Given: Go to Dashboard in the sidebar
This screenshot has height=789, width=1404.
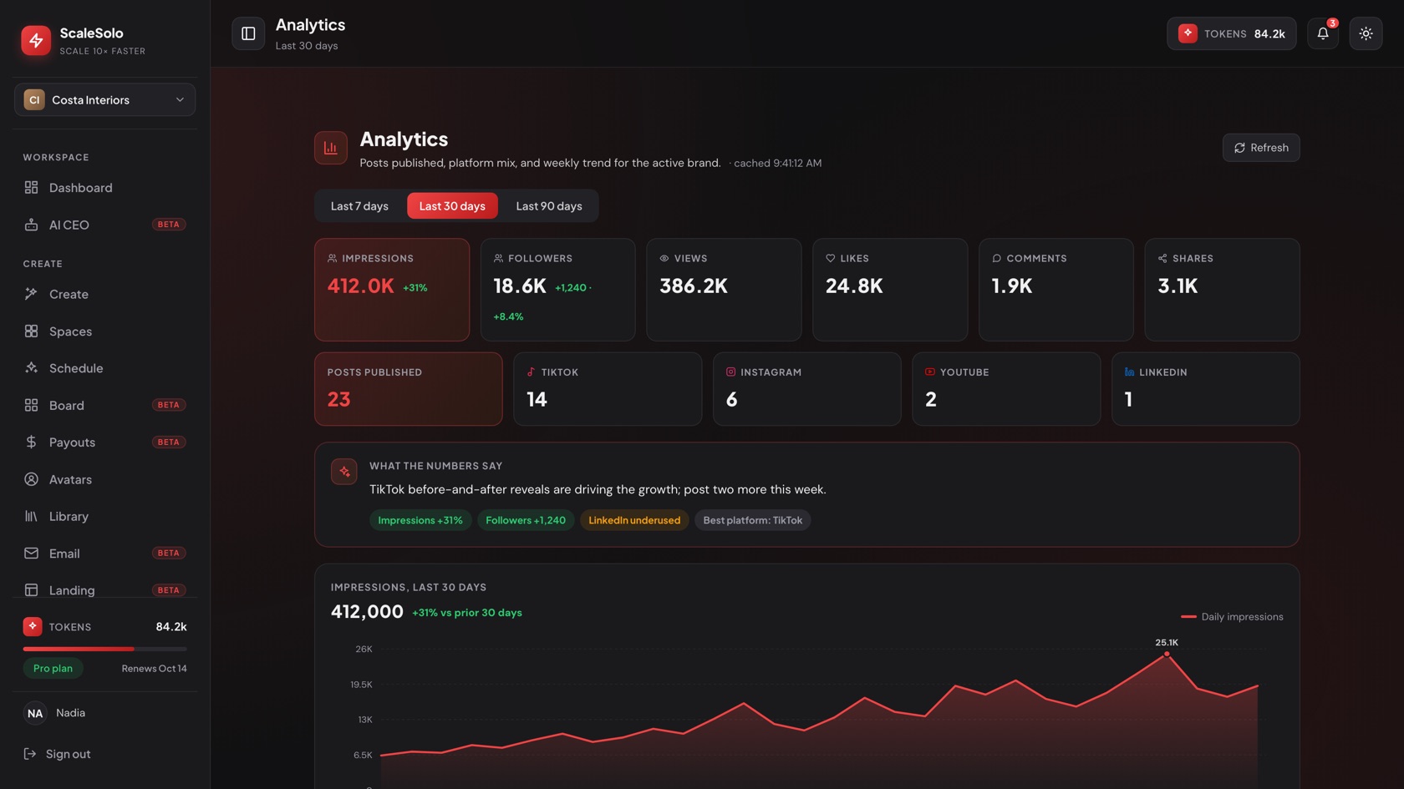Looking at the screenshot, I should pyautogui.click(x=104, y=188).
